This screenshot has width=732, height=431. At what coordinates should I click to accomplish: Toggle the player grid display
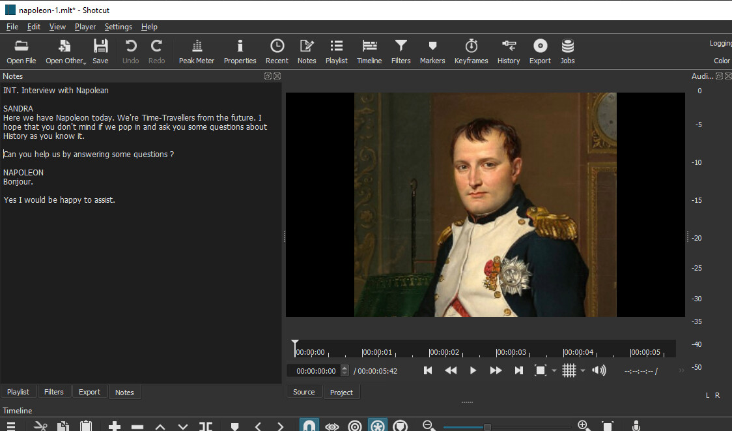coord(569,371)
